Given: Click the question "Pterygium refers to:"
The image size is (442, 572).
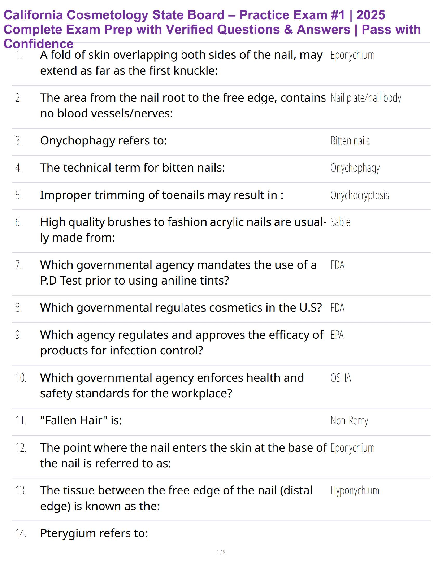Looking at the screenshot, I should (x=94, y=533).
